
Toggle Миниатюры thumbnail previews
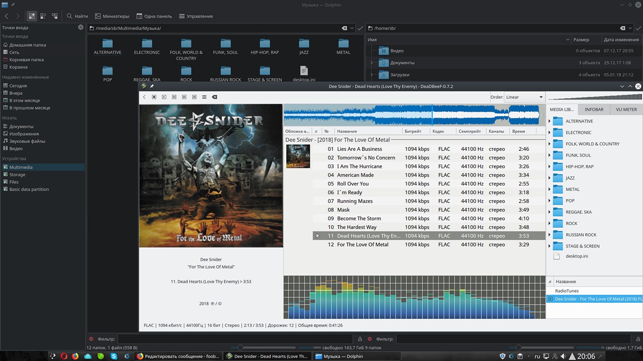[x=112, y=16]
